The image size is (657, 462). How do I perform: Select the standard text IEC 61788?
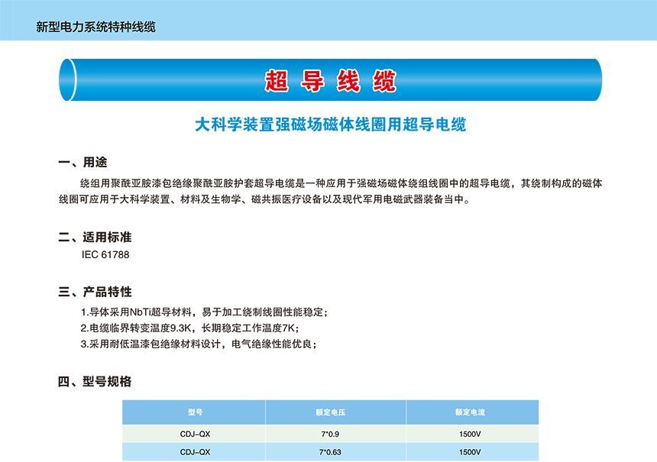click(105, 254)
